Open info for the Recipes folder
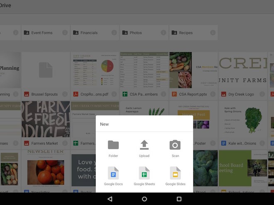274x205 pixels. 213,33
